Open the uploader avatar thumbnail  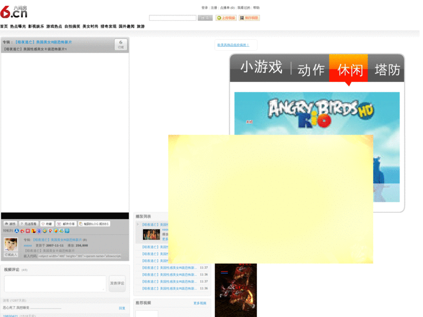tap(11, 245)
